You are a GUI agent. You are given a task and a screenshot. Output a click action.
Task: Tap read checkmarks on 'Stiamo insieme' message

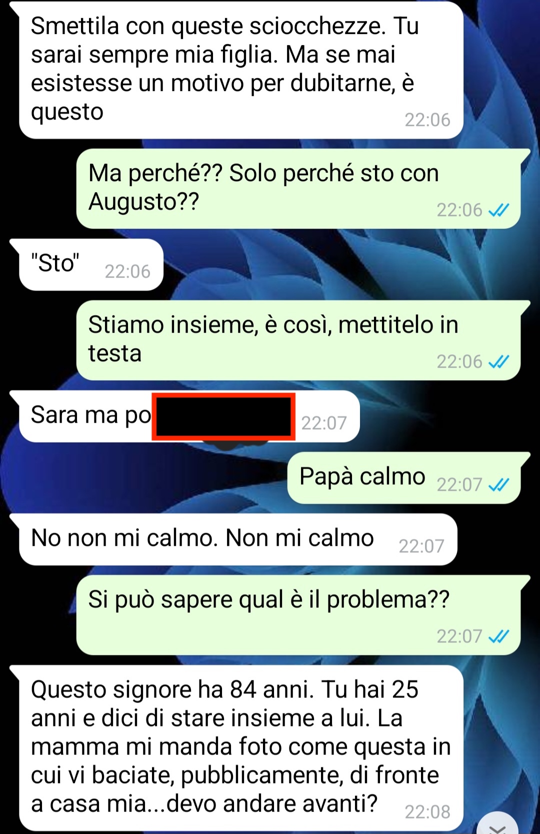tap(498, 362)
